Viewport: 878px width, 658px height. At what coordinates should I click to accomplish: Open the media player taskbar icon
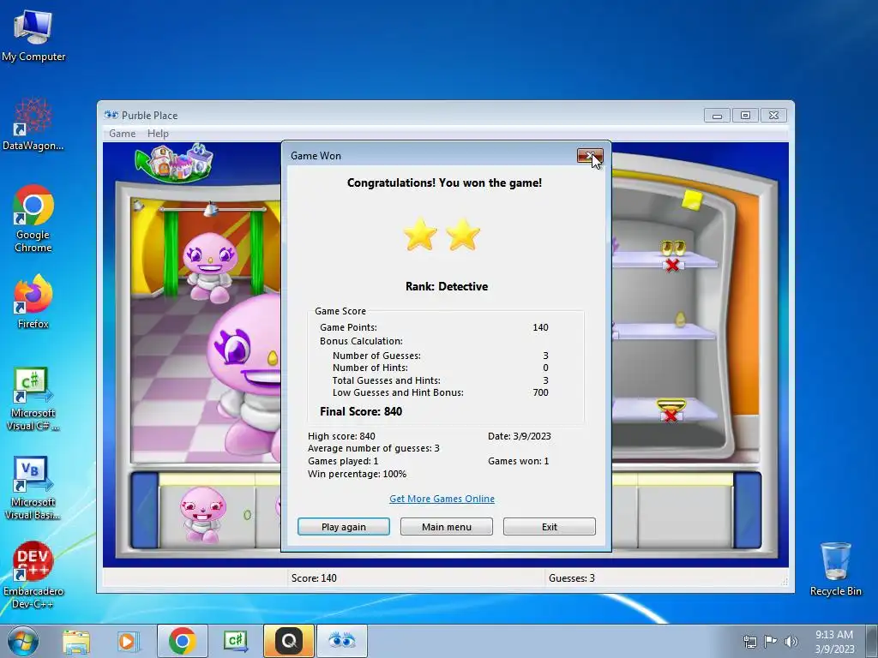click(129, 641)
